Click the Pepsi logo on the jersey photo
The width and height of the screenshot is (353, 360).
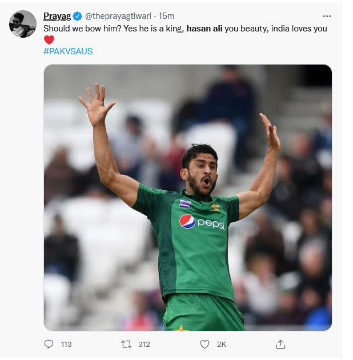coord(202,222)
